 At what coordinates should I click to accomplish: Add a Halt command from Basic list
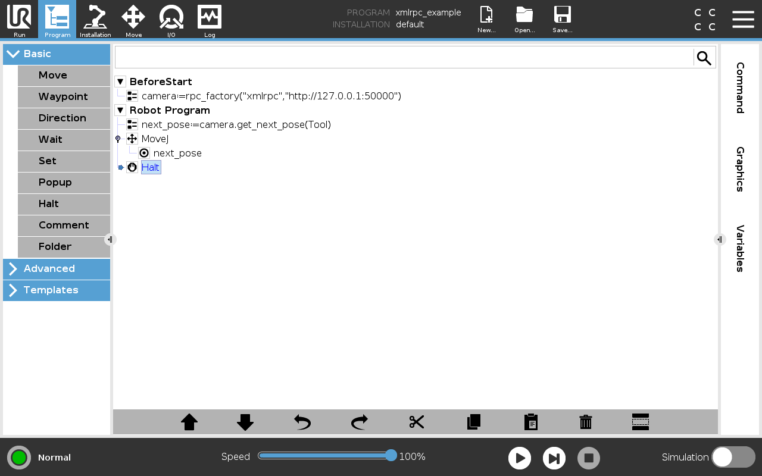click(x=64, y=204)
